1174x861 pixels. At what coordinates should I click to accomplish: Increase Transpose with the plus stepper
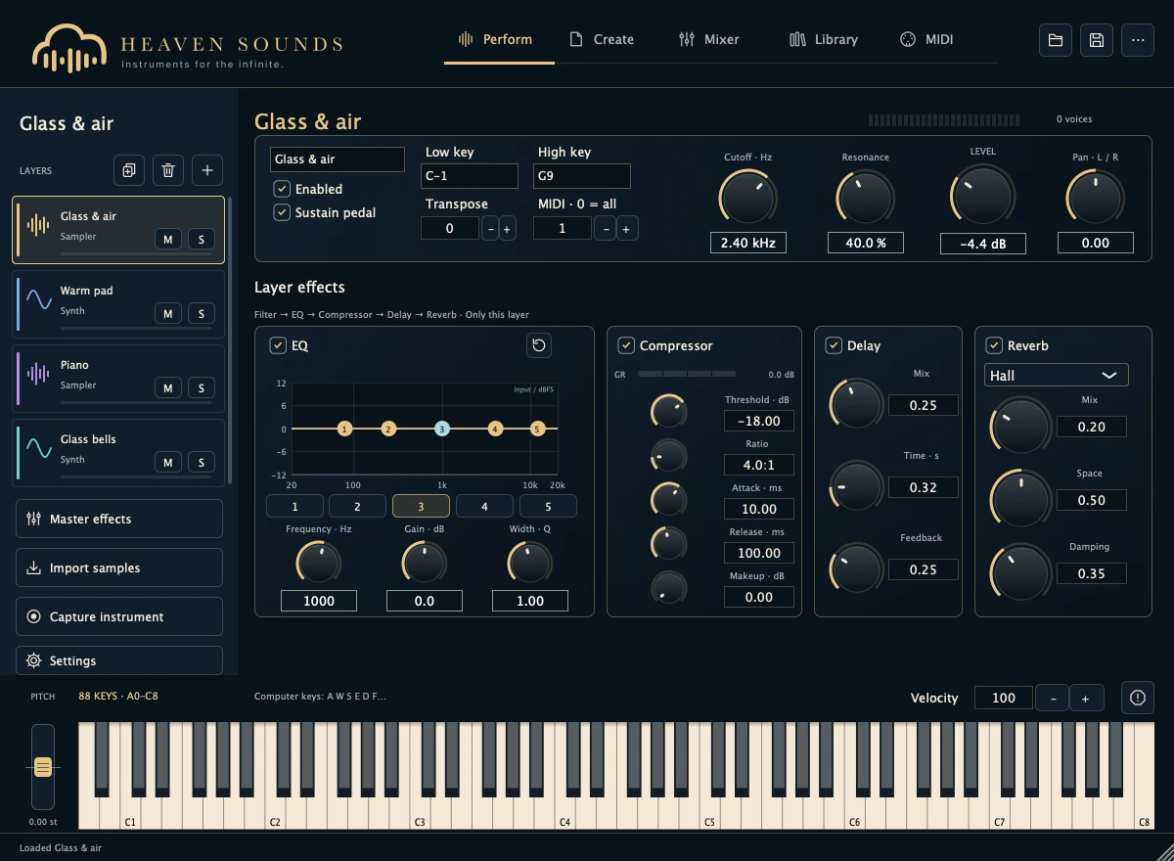507,228
